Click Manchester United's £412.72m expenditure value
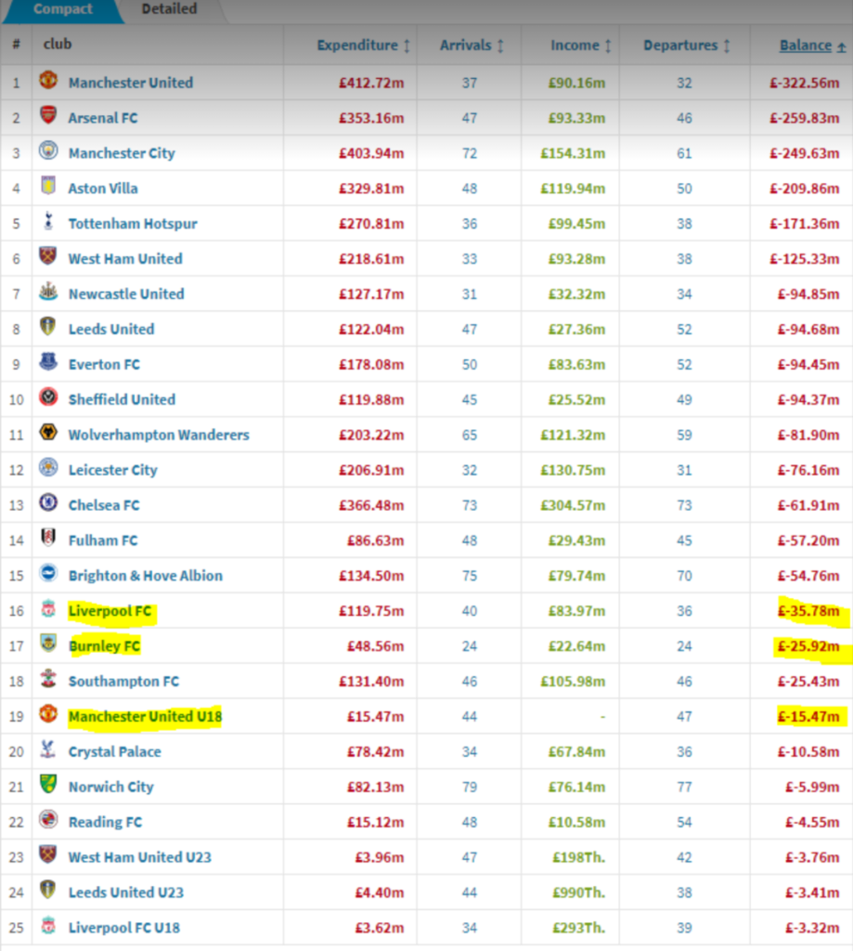 click(x=371, y=83)
